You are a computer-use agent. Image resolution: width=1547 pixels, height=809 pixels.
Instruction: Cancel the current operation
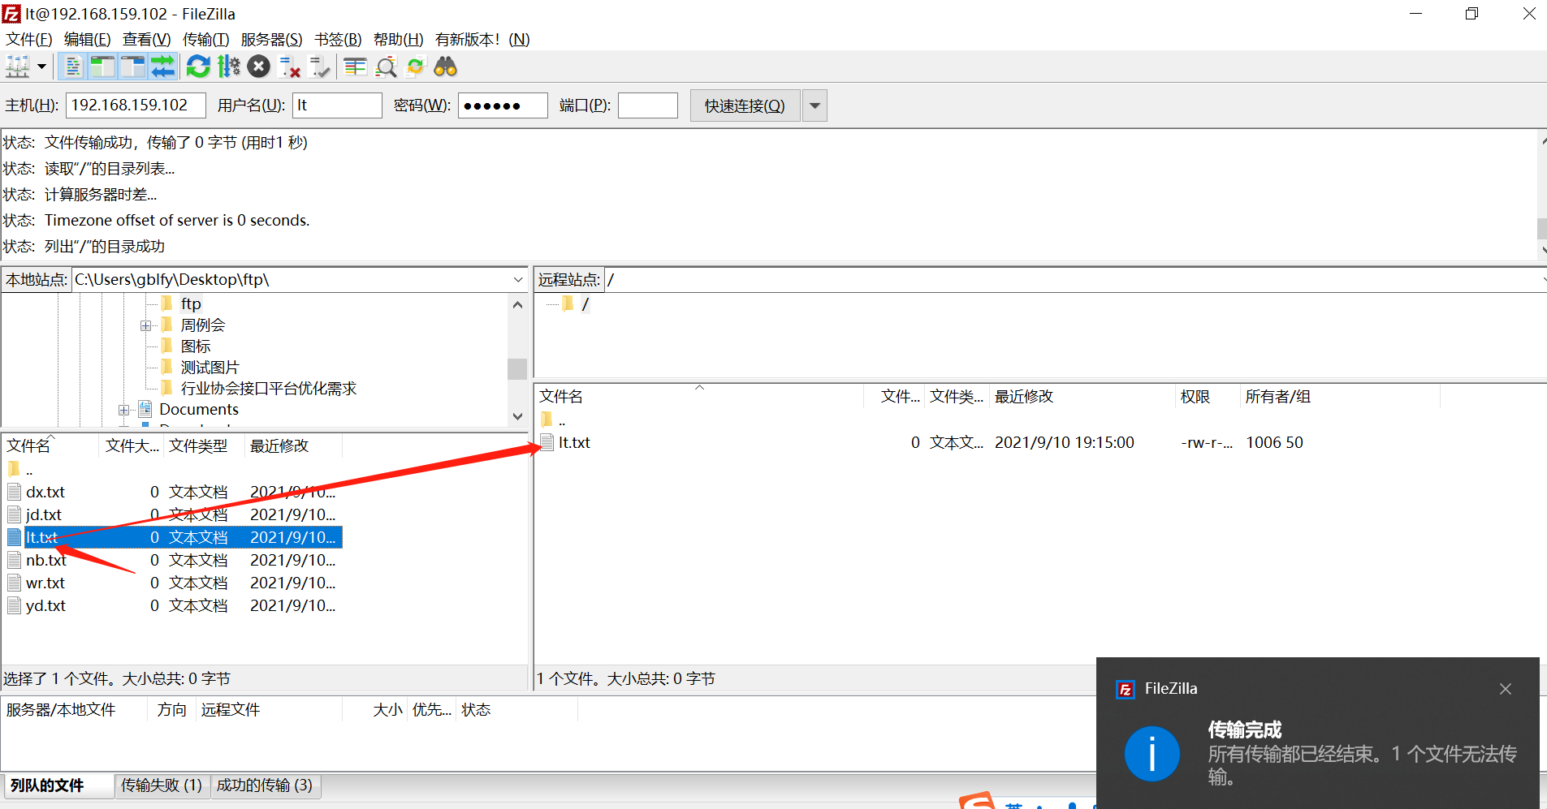[x=258, y=67]
